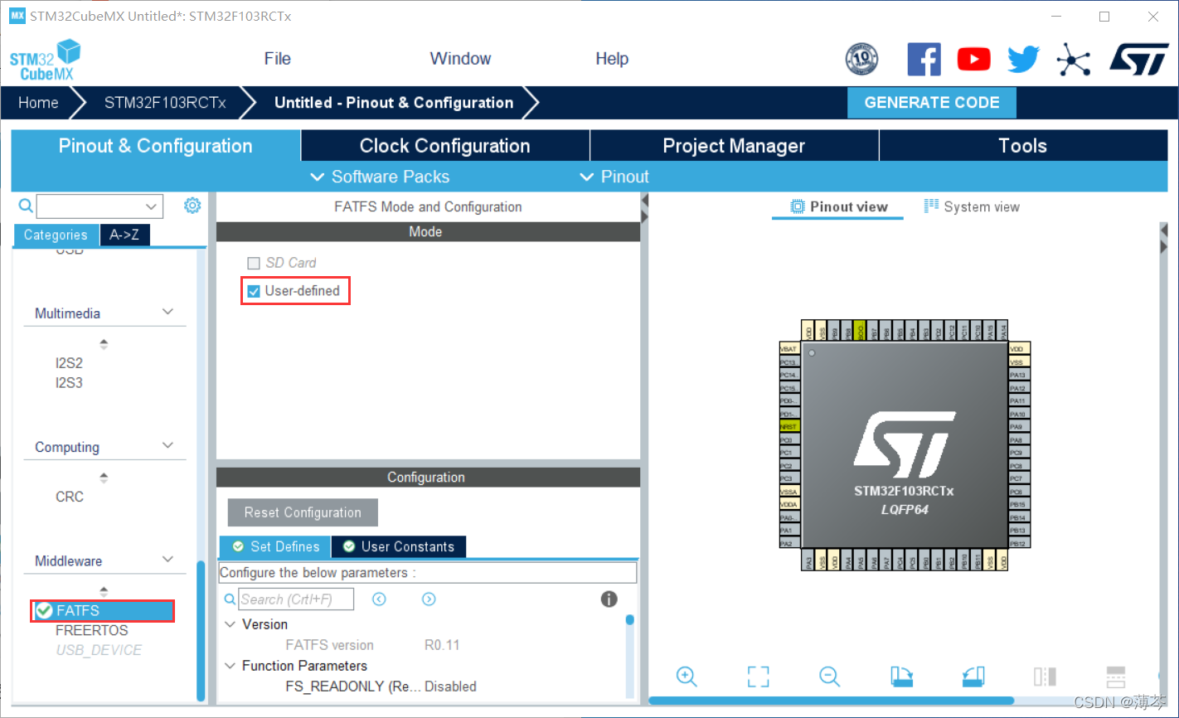Viewport: 1179px width, 718px height.
Task: Open the YouTube link icon
Action: click(x=973, y=59)
